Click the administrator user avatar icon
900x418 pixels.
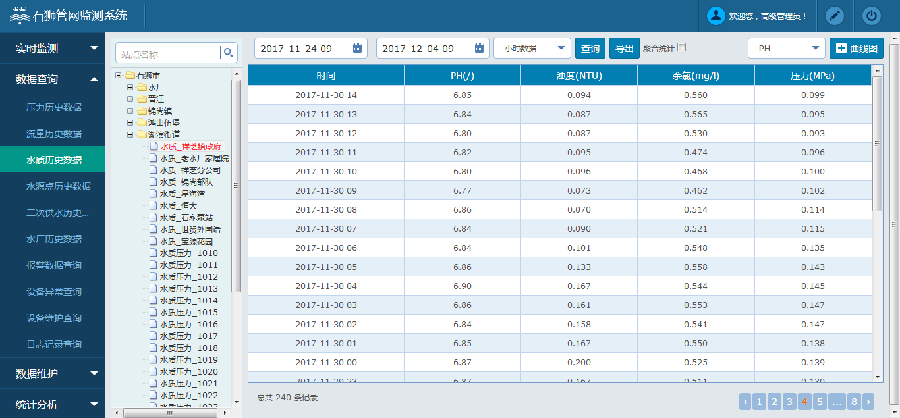(x=716, y=16)
